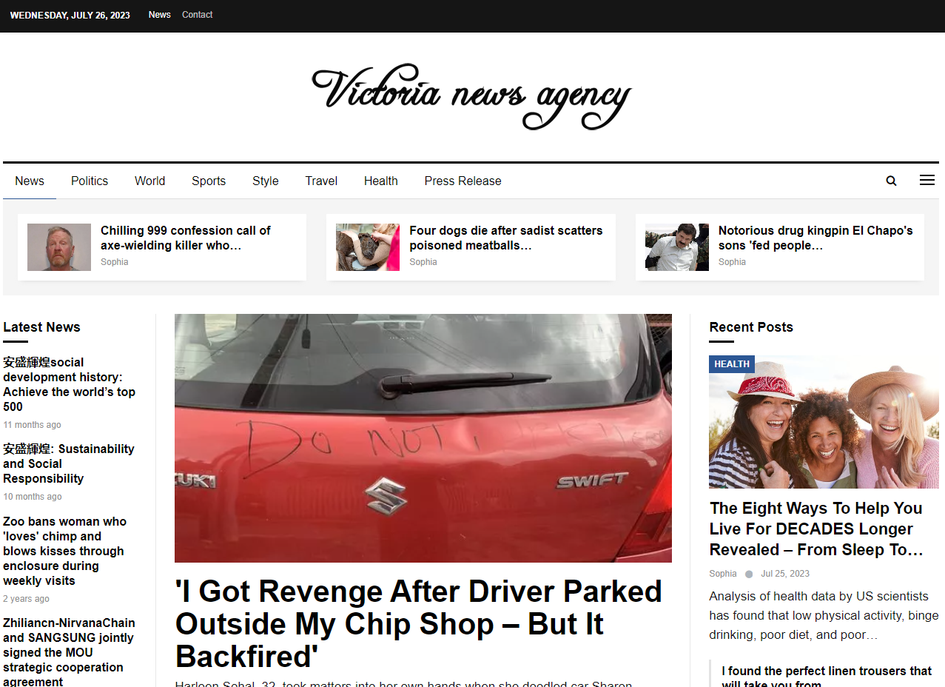This screenshot has width=945, height=687.
Task: Open the Press Release menu item
Action: pyautogui.click(x=463, y=181)
